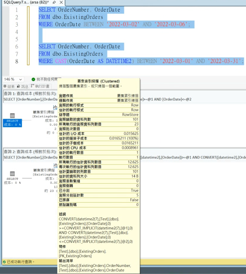Click the 估計的 I/O 成本 tooltip row
Viewport: 246px width, 274px height.
(x=99, y=134)
